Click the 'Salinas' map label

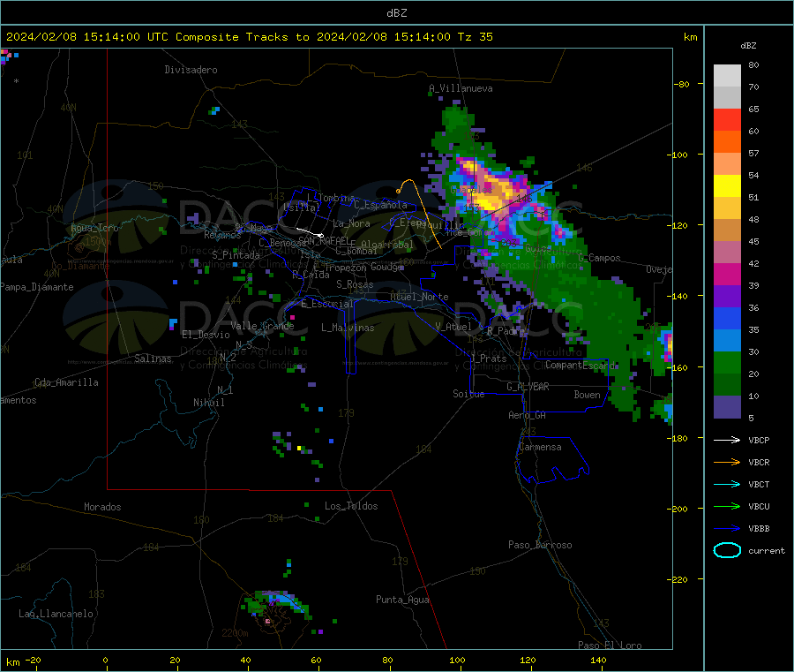[153, 359]
